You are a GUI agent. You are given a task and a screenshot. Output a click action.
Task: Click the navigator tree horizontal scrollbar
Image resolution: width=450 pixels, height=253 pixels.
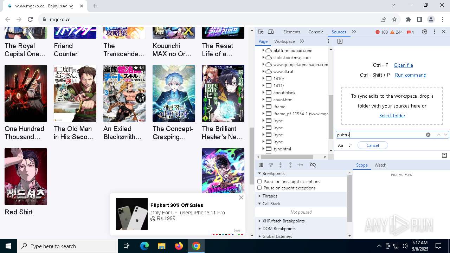click(287, 157)
